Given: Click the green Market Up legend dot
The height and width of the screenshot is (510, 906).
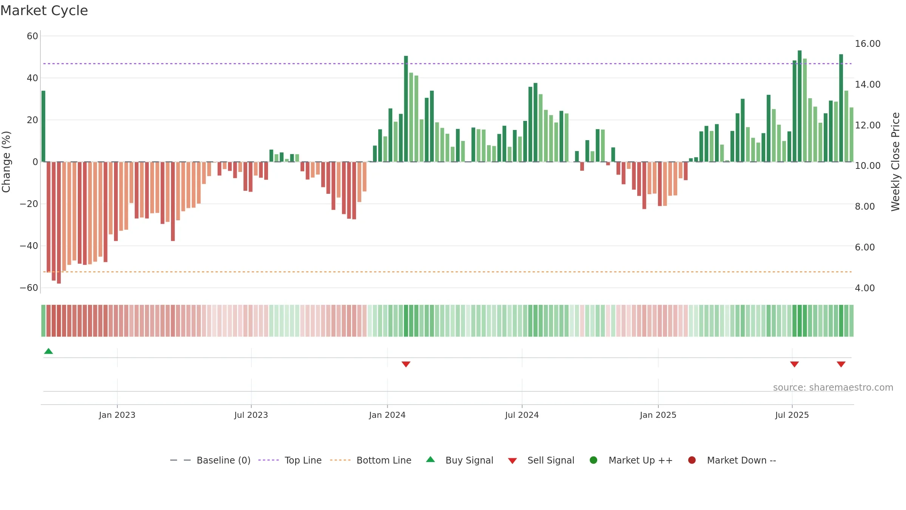Looking at the screenshot, I should point(593,460).
